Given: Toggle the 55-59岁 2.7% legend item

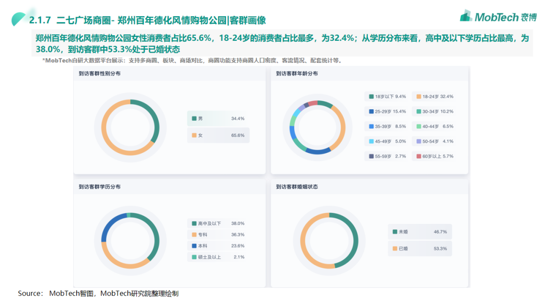Looking at the screenshot, I should pyautogui.click(x=387, y=156).
